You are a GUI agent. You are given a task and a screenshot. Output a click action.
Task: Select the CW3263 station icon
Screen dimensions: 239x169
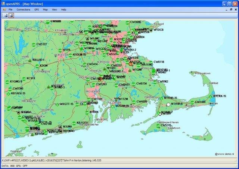(94, 84)
